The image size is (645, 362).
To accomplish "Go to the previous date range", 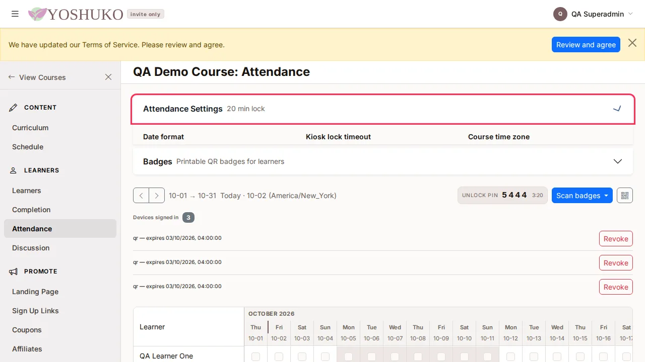I will point(141,196).
